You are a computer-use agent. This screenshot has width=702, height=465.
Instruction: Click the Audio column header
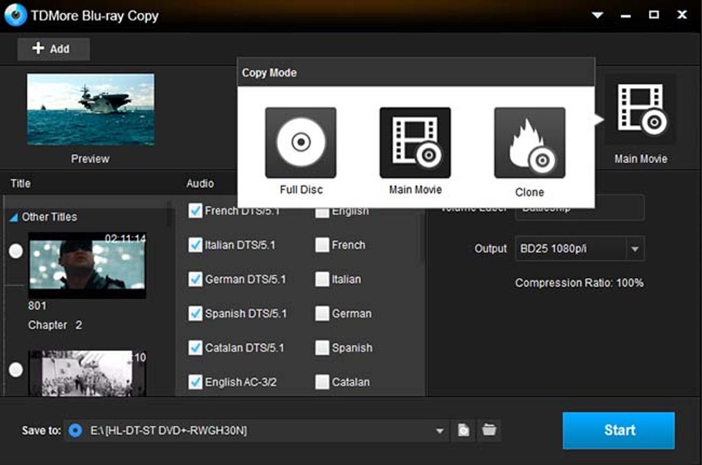coord(200,183)
